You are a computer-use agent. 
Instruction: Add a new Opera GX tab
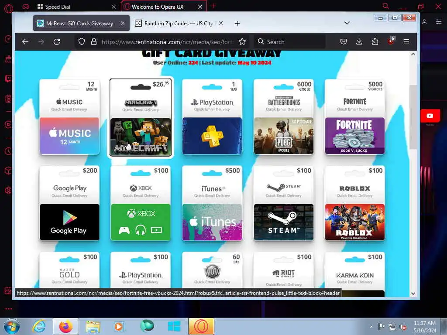(213, 6)
